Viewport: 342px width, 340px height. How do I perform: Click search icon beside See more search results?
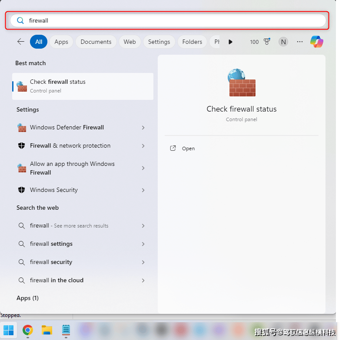tap(21, 225)
